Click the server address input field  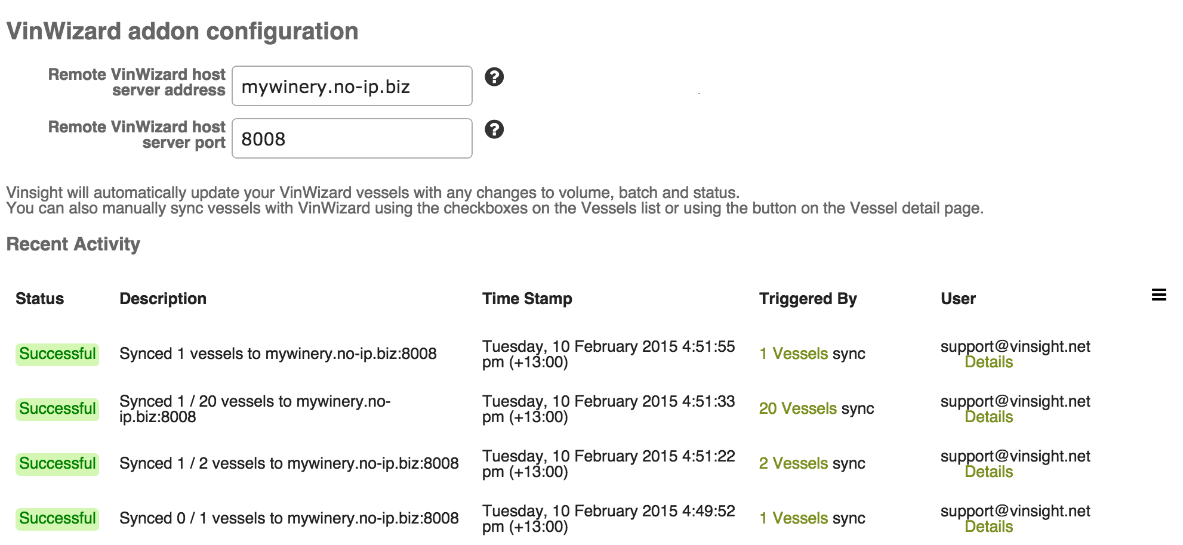(352, 86)
